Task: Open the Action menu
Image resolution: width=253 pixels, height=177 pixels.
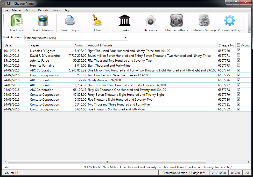Action: coord(30,10)
